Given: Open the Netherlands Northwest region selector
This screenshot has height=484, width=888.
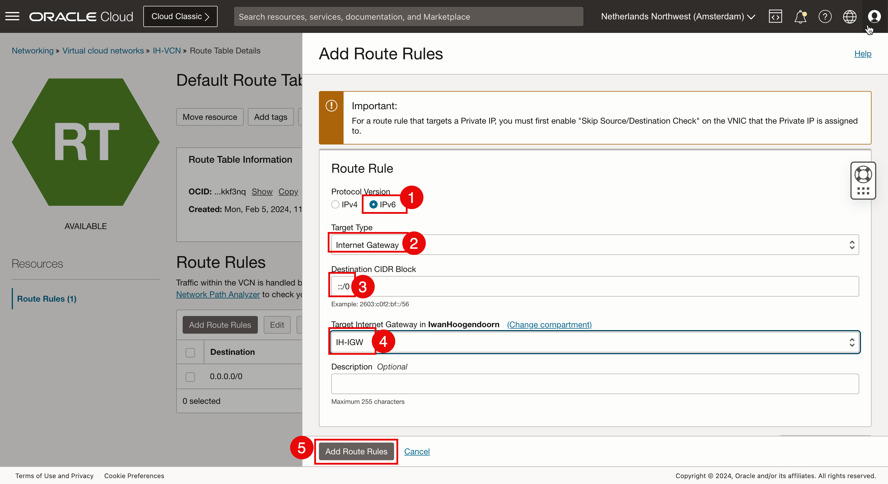Looking at the screenshot, I should coord(678,16).
